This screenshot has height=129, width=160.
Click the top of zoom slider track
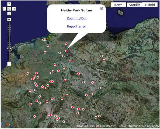tap(9, 23)
